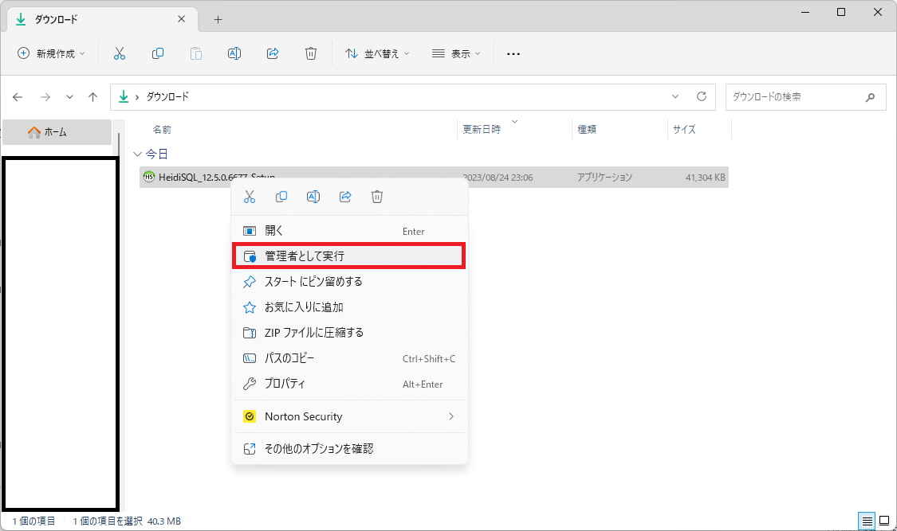Image resolution: width=897 pixels, height=531 pixels.
Task: Click the 新規作成 button
Action: pyautogui.click(x=51, y=53)
